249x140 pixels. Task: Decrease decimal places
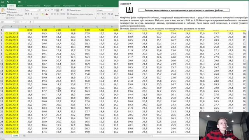pyautogui.click(x=112, y=14)
